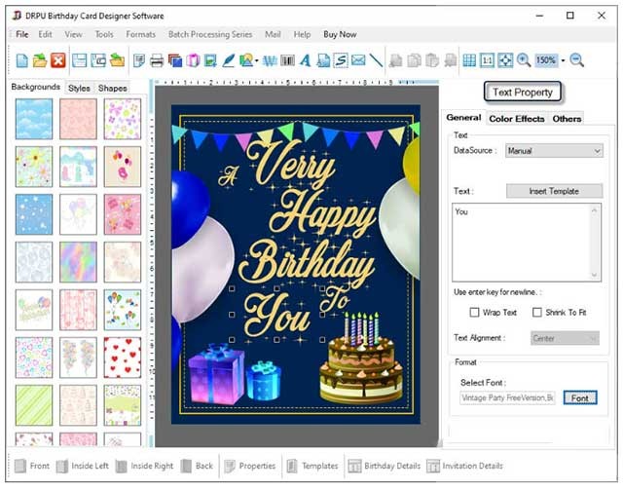Viewport: 623px width, 490px height.
Task: Select the barcode tool icon
Action: pyautogui.click(x=288, y=60)
